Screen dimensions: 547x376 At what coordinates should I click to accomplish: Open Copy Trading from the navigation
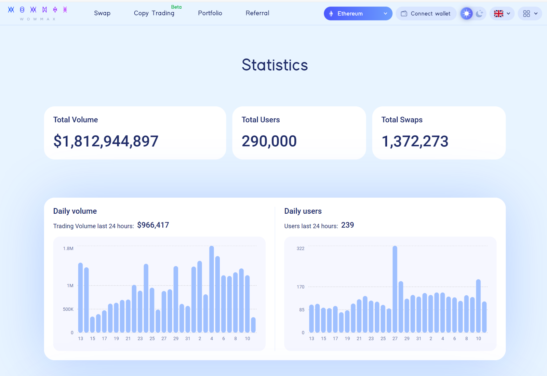[x=154, y=13]
